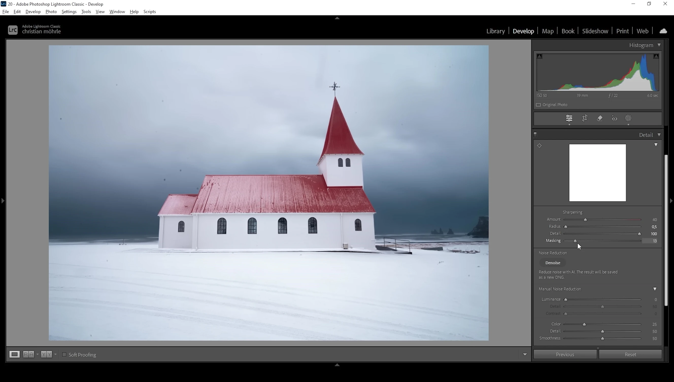
Task: Switch to the Map module
Action: tap(548, 31)
